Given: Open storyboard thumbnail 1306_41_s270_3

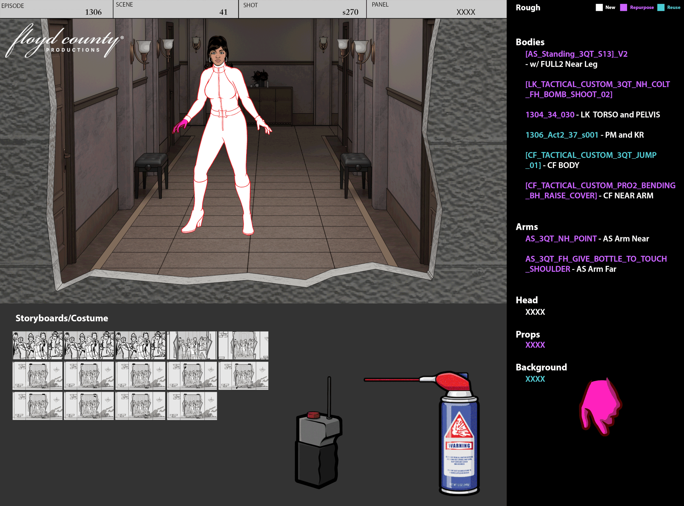Looking at the screenshot, I should 140,345.
